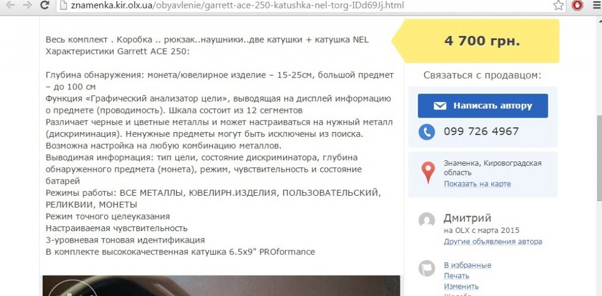Click the red map pin icon
This screenshot has height=296, width=602.
(x=428, y=173)
